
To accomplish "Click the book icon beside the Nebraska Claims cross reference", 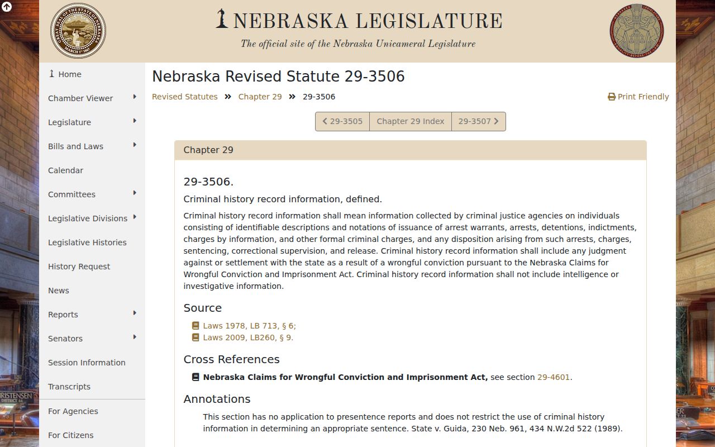I will [x=196, y=377].
